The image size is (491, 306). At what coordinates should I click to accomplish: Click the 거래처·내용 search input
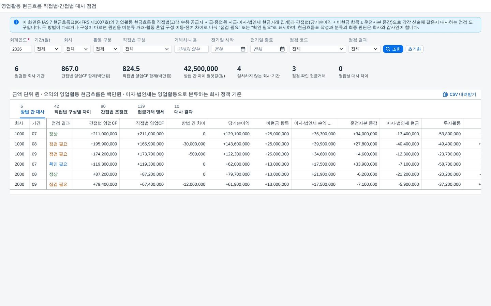pos(191,49)
